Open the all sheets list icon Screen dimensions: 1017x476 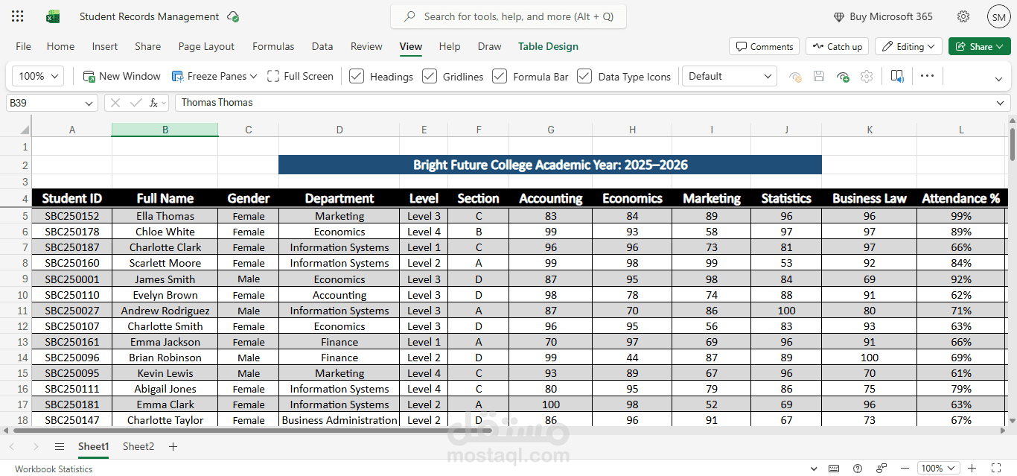tap(60, 447)
